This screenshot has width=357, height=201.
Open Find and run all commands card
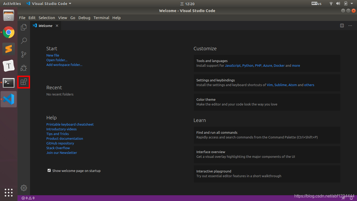point(267,135)
